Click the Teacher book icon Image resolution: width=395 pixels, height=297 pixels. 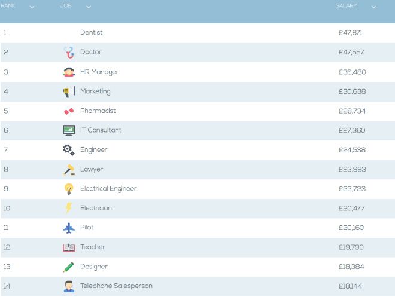[x=69, y=247]
